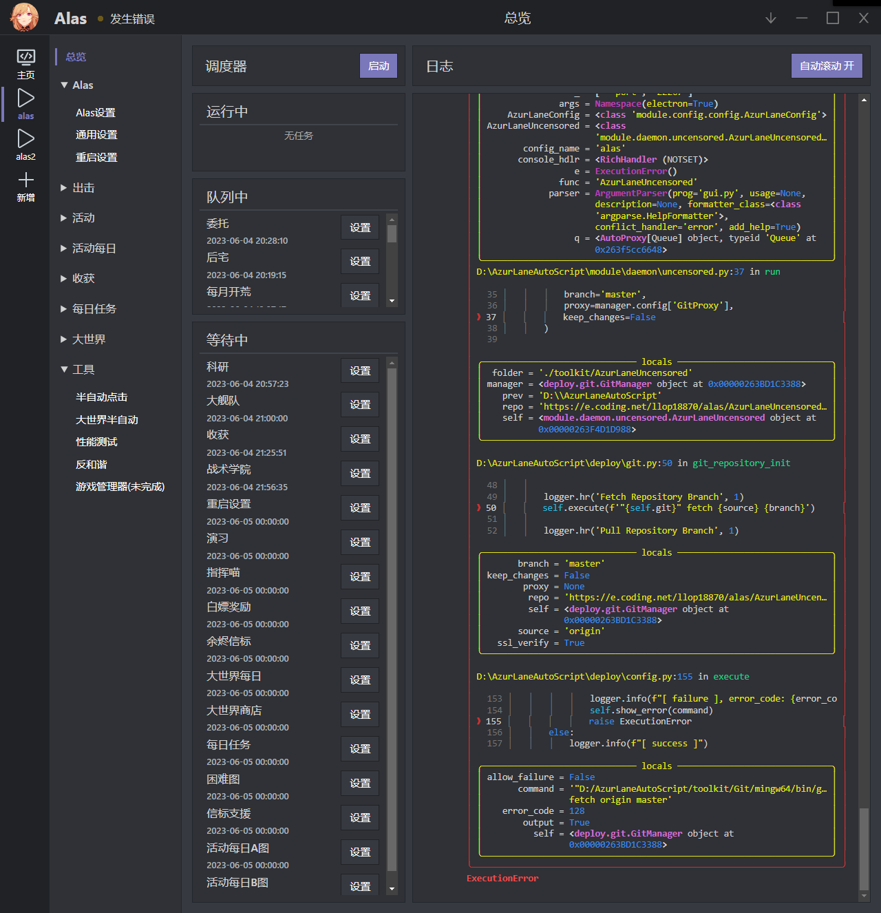The height and width of the screenshot is (913, 881).
Task: Open the 总览 overview page
Action: [x=76, y=56]
